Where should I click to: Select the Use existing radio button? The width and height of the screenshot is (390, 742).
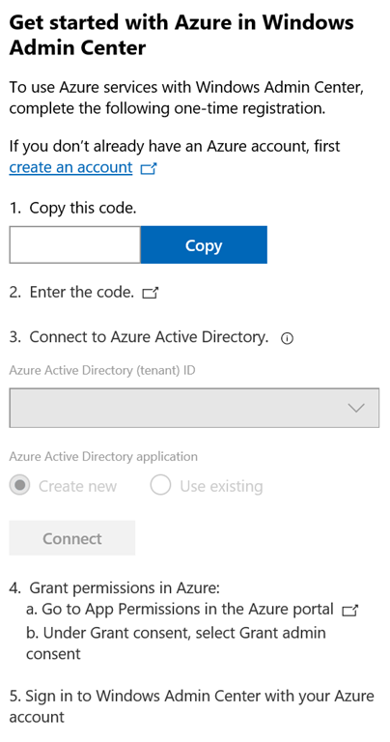click(160, 486)
